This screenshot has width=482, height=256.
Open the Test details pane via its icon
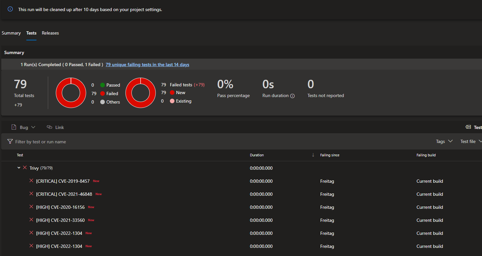click(x=469, y=127)
